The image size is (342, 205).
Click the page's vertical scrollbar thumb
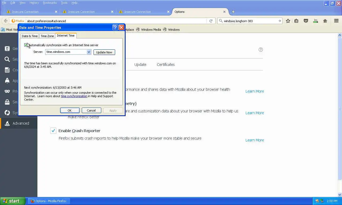tap(340, 108)
